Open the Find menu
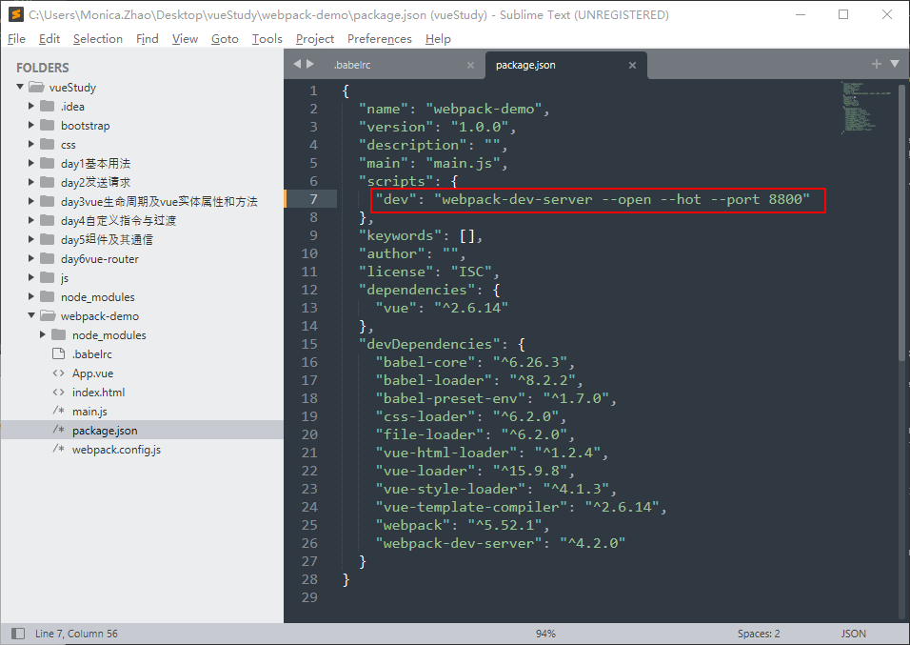The height and width of the screenshot is (645, 910). 147,38
